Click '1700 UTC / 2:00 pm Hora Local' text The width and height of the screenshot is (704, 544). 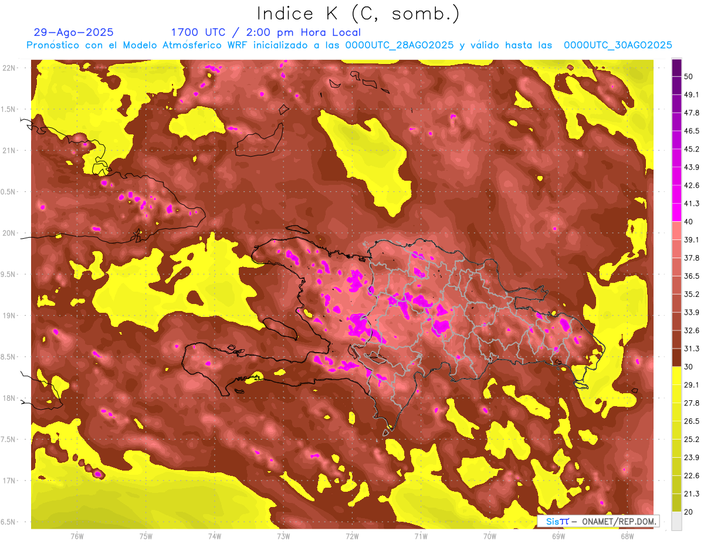point(266,32)
